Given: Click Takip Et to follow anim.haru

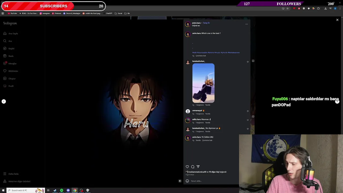Looking at the screenshot, I should click(206, 23).
